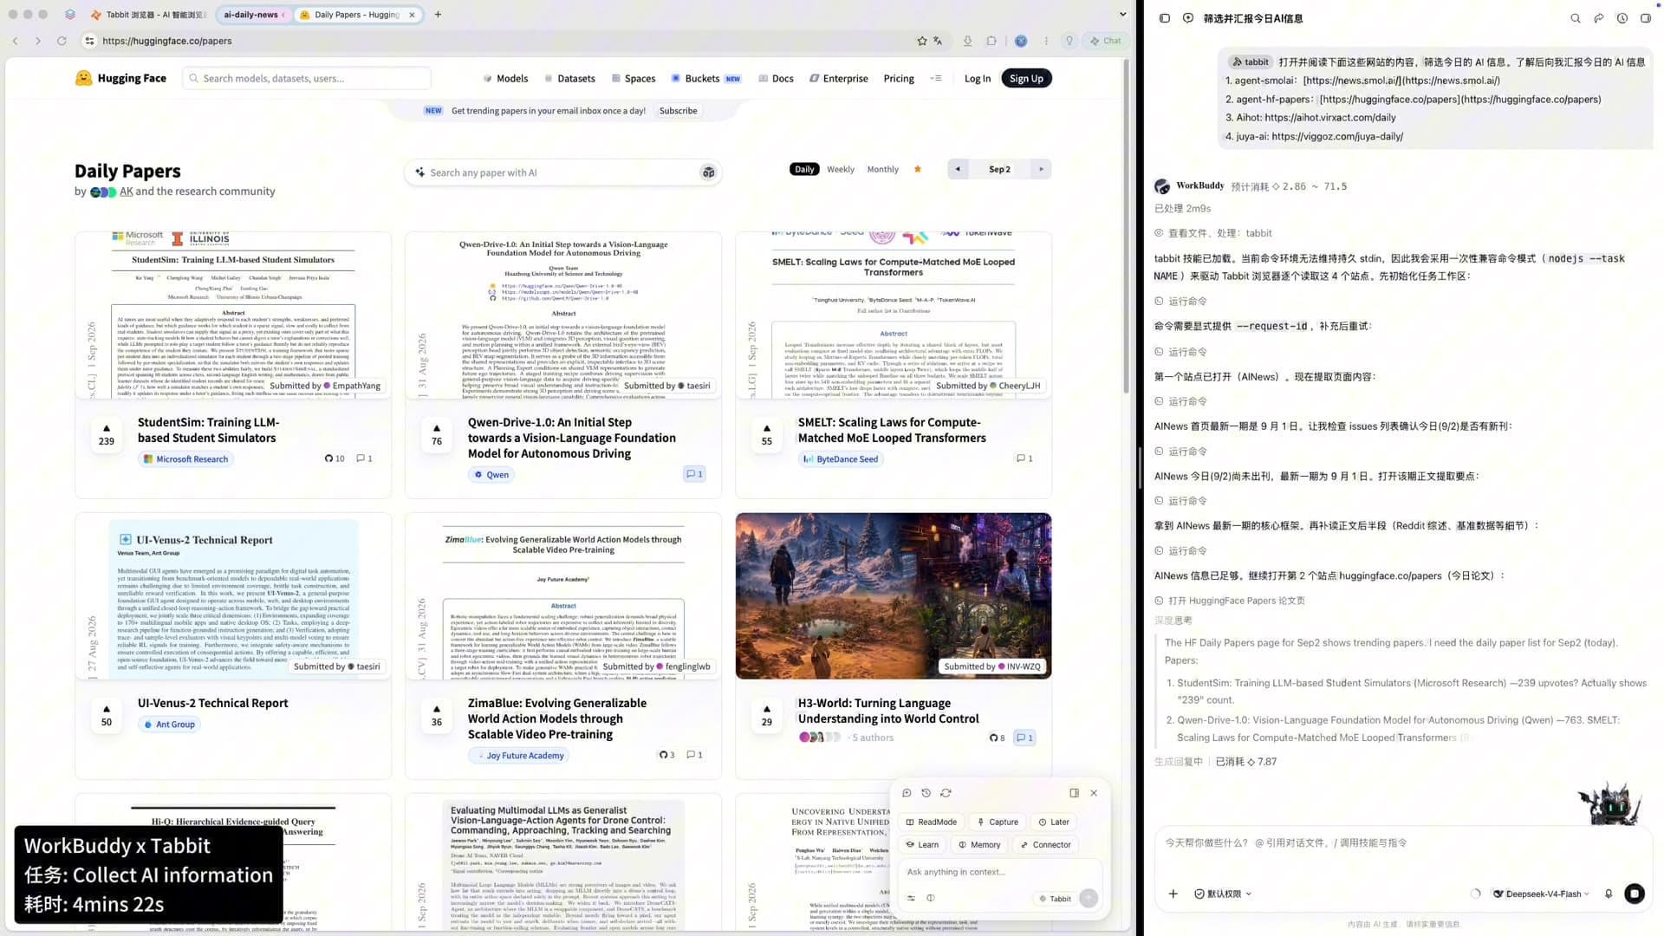Select the Daily papers view
The image size is (1664, 936).
tap(804, 170)
